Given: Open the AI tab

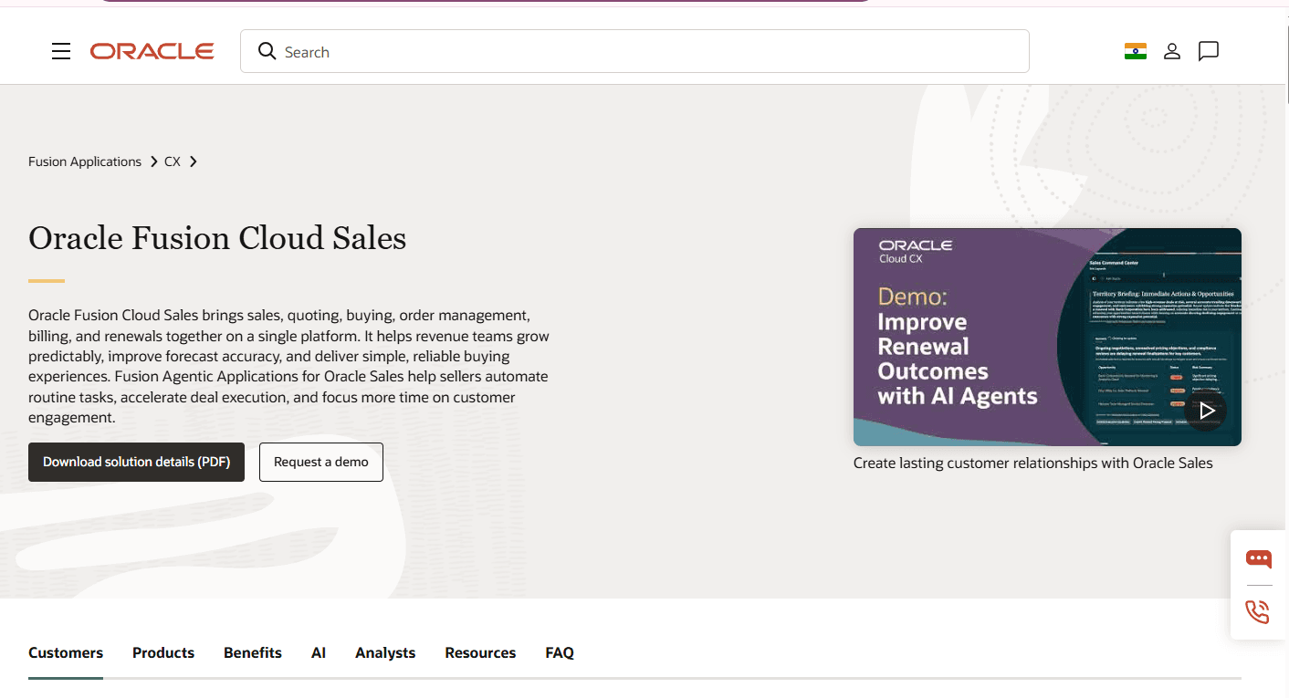Looking at the screenshot, I should 319,652.
